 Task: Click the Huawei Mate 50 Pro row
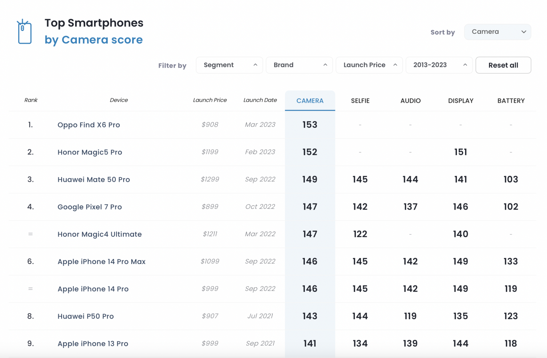pos(93,179)
